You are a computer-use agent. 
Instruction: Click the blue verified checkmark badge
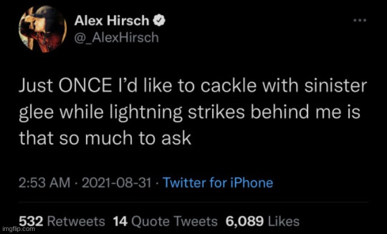[159, 20]
